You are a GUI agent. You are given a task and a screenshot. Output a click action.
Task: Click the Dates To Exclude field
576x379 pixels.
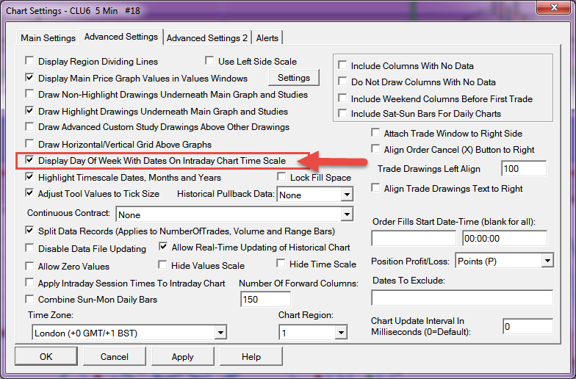(462, 298)
